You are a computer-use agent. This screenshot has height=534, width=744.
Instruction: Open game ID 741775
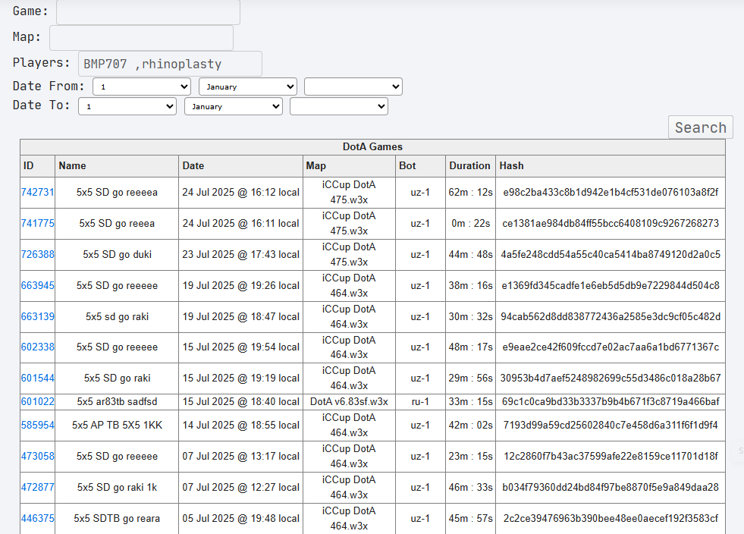click(x=37, y=223)
